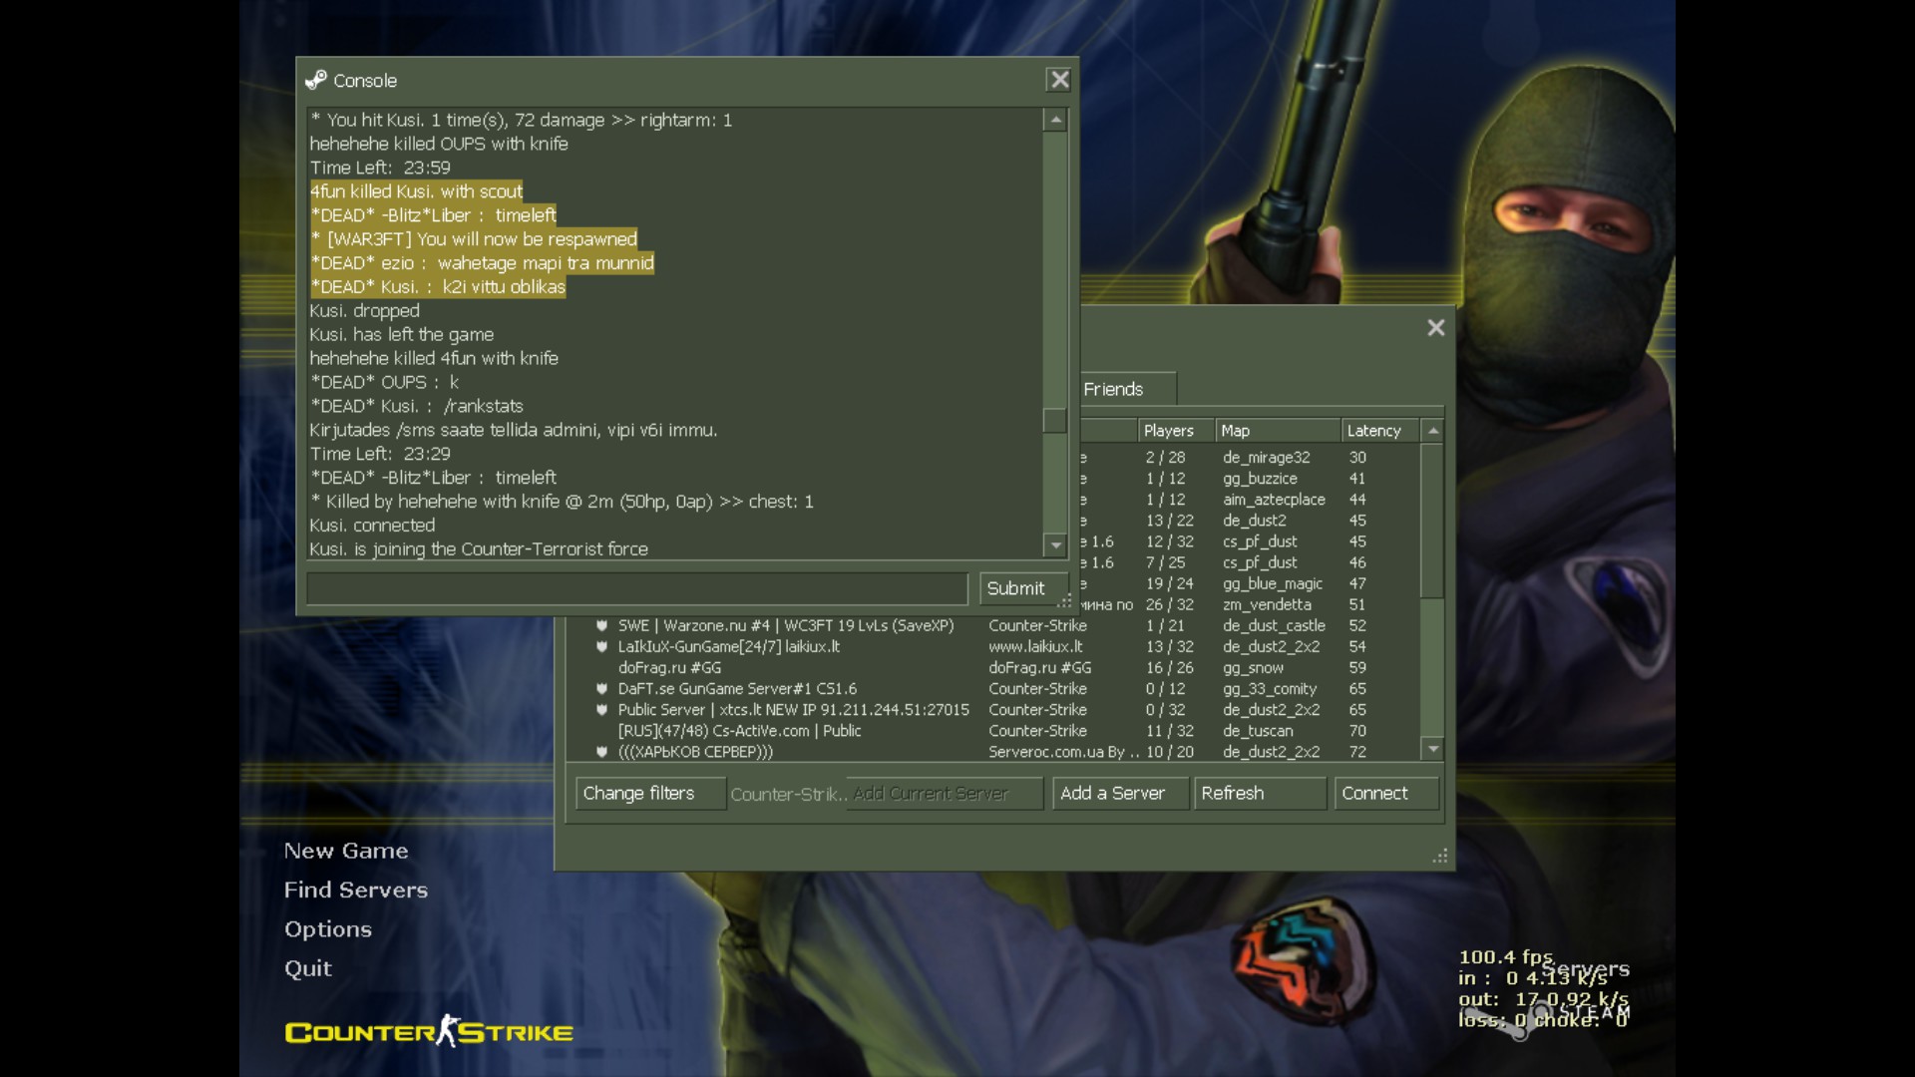Click console line 'Kusi. connected'

point(372,526)
